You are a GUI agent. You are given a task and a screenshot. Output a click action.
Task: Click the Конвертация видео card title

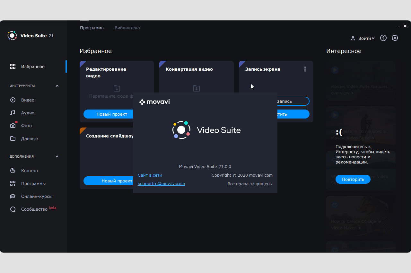[x=189, y=69]
